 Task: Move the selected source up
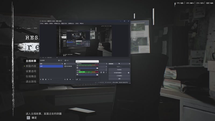click(73, 79)
